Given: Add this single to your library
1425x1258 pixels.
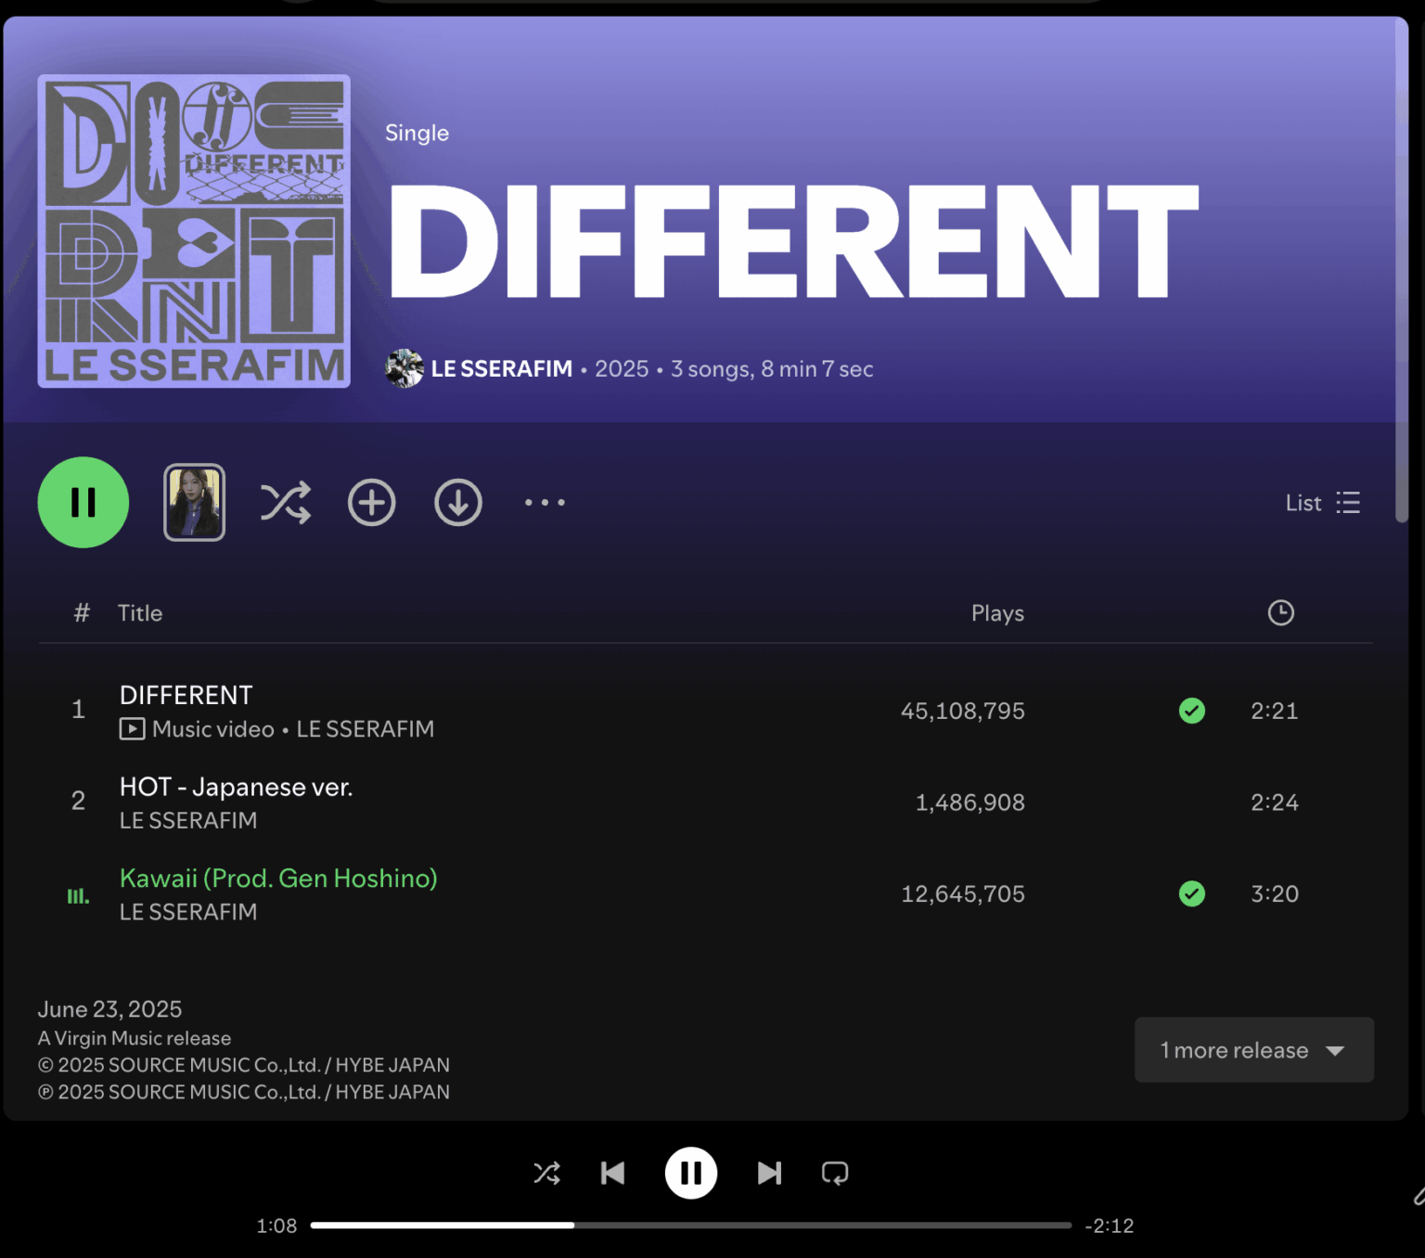Looking at the screenshot, I should 371,502.
